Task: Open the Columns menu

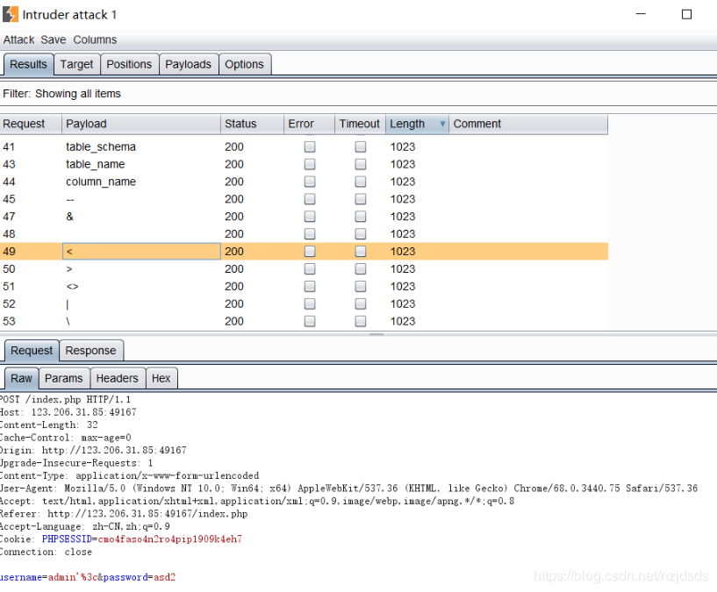Action: 95,39
